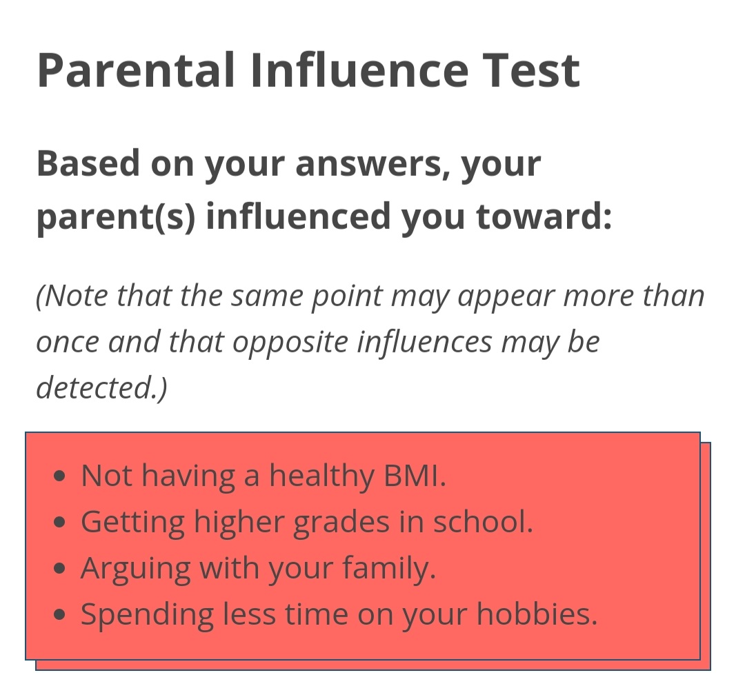Click the word 'Test' in the title

(531, 71)
